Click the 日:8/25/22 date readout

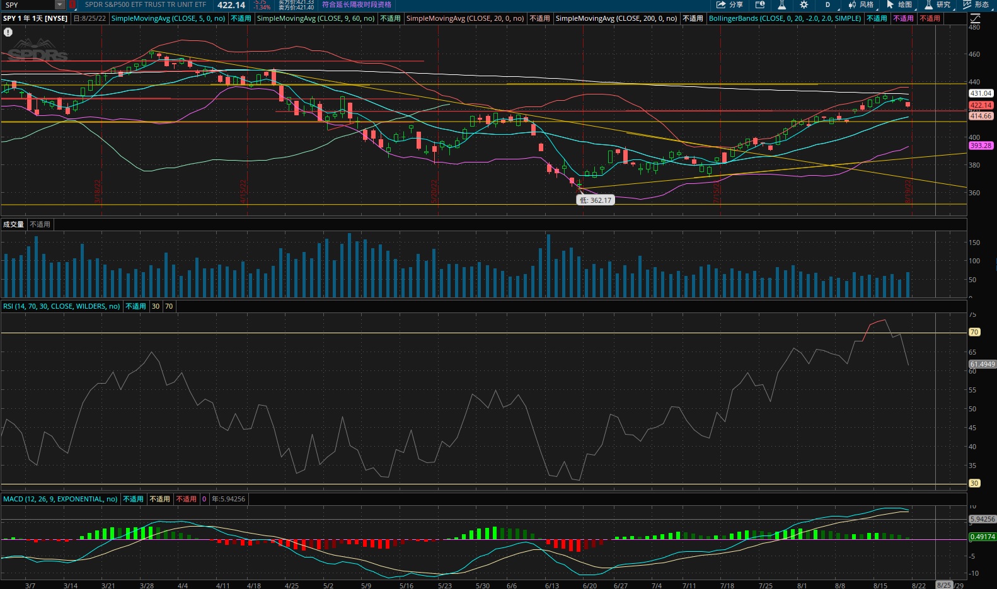(x=89, y=18)
